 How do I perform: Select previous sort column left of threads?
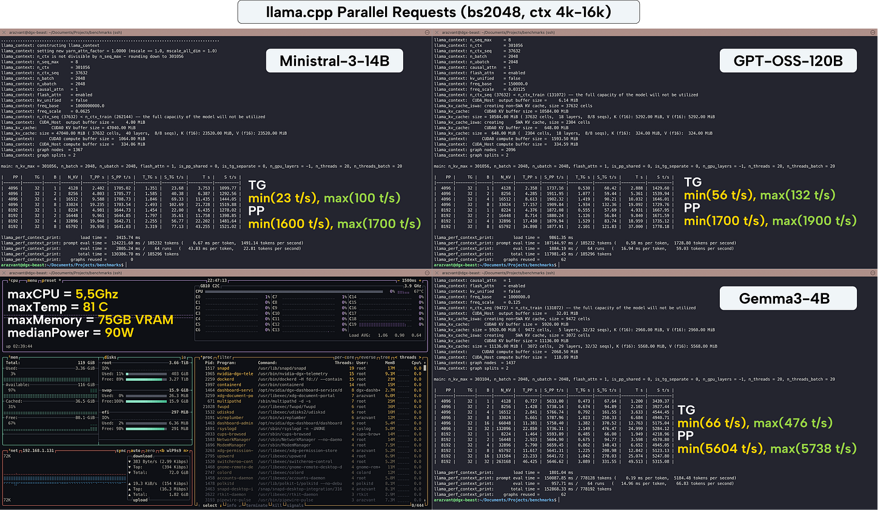point(395,357)
